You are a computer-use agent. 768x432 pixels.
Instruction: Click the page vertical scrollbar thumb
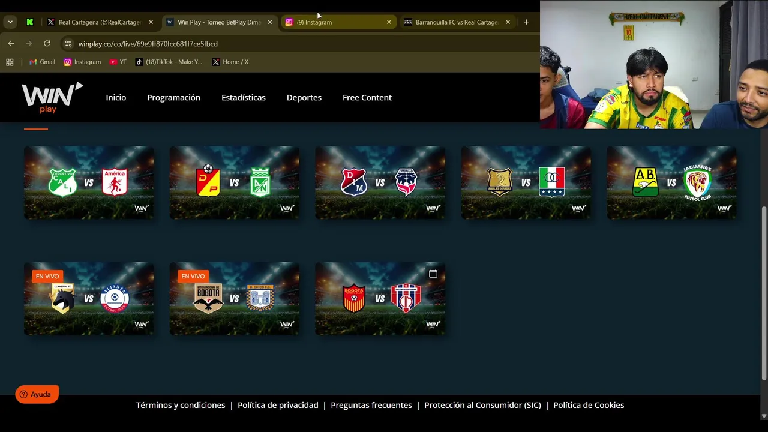764,293
